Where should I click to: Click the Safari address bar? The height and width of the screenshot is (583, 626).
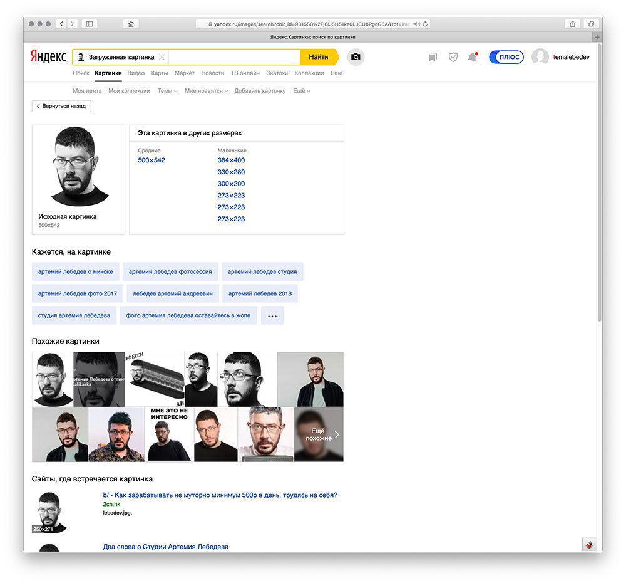(312, 24)
